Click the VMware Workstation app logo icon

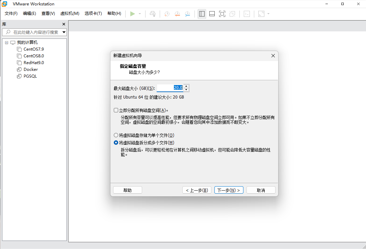click(4, 4)
